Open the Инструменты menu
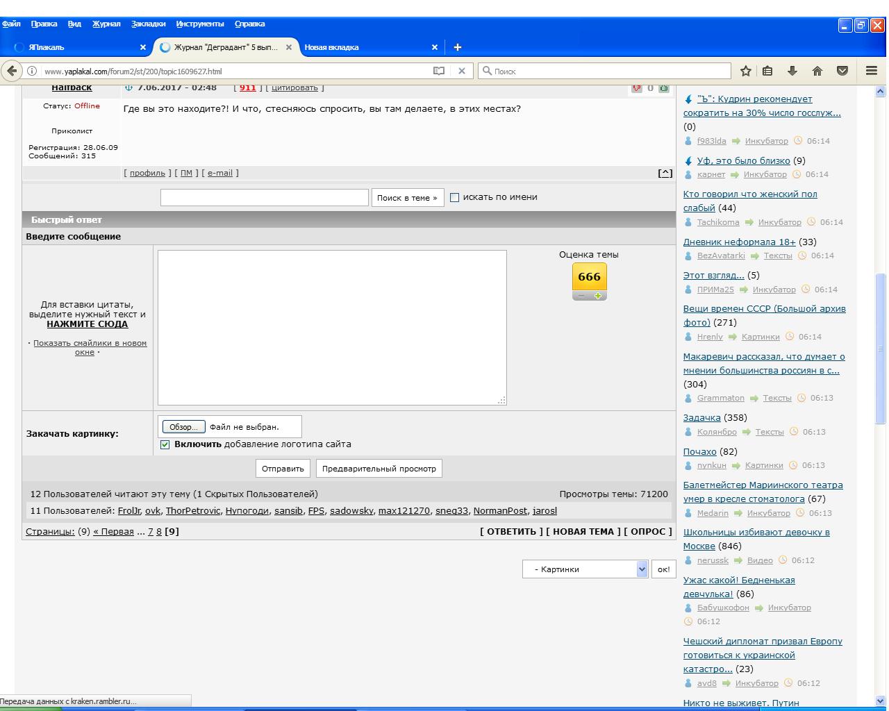This screenshot has width=889, height=711. (x=200, y=24)
